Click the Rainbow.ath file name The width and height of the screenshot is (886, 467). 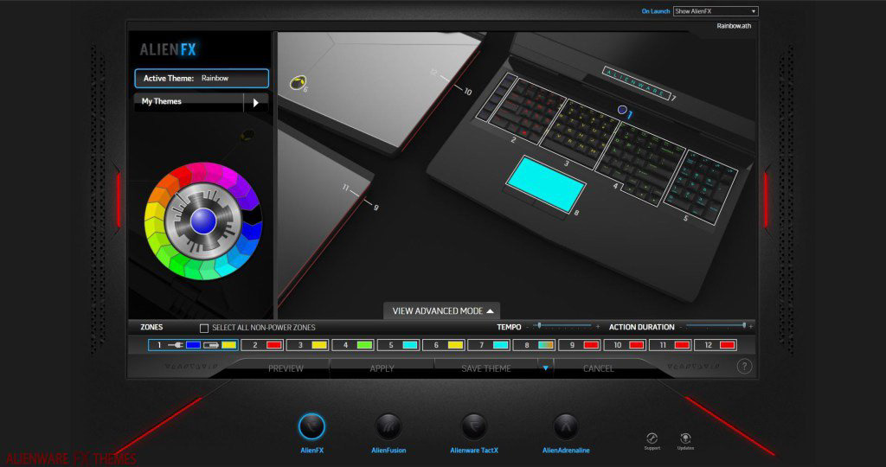[x=734, y=26]
